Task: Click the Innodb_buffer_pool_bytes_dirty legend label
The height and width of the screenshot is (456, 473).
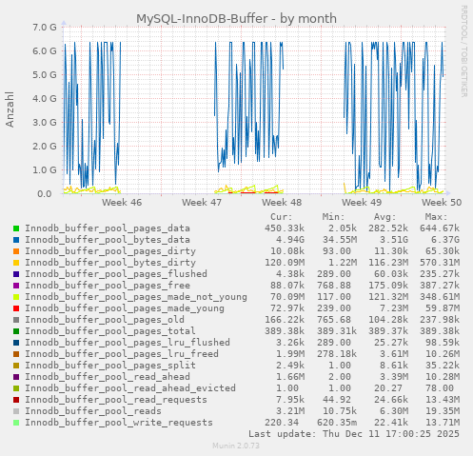Action: tap(110, 263)
